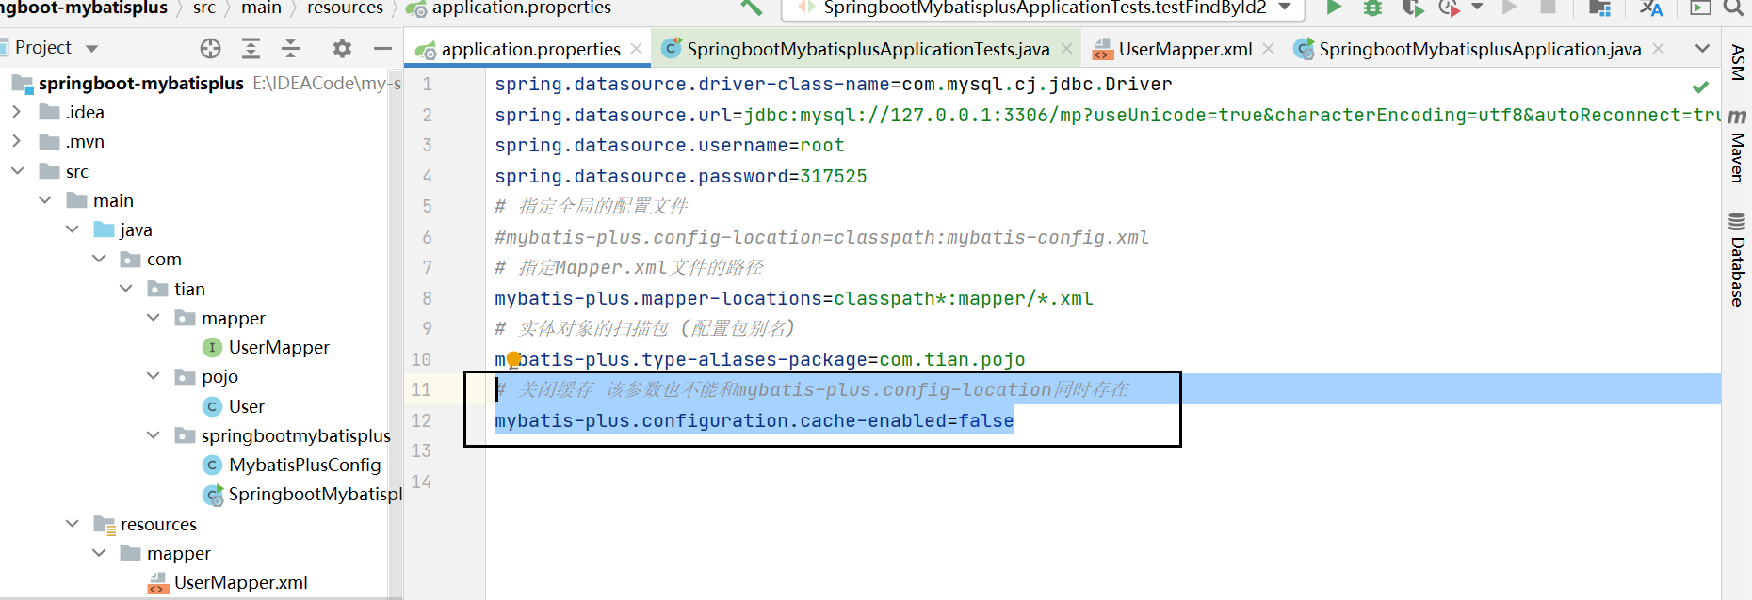Screen dimensions: 1752x600
Task: Click the spring.datasource.username=root line
Action: coord(669,145)
